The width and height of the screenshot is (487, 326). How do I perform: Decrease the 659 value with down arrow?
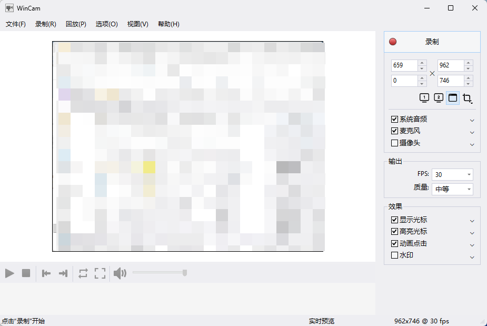422,68
